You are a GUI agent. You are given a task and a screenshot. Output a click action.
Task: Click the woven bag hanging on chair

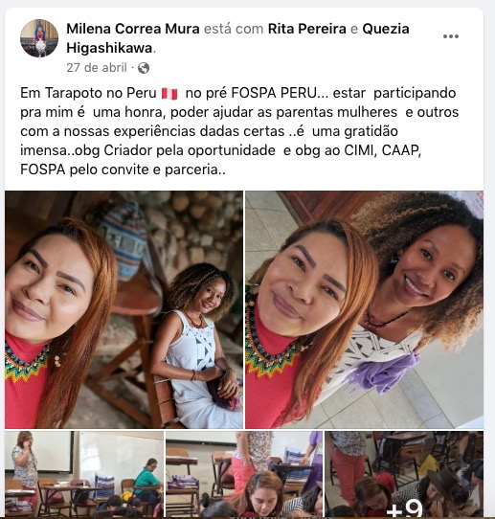(124, 240)
